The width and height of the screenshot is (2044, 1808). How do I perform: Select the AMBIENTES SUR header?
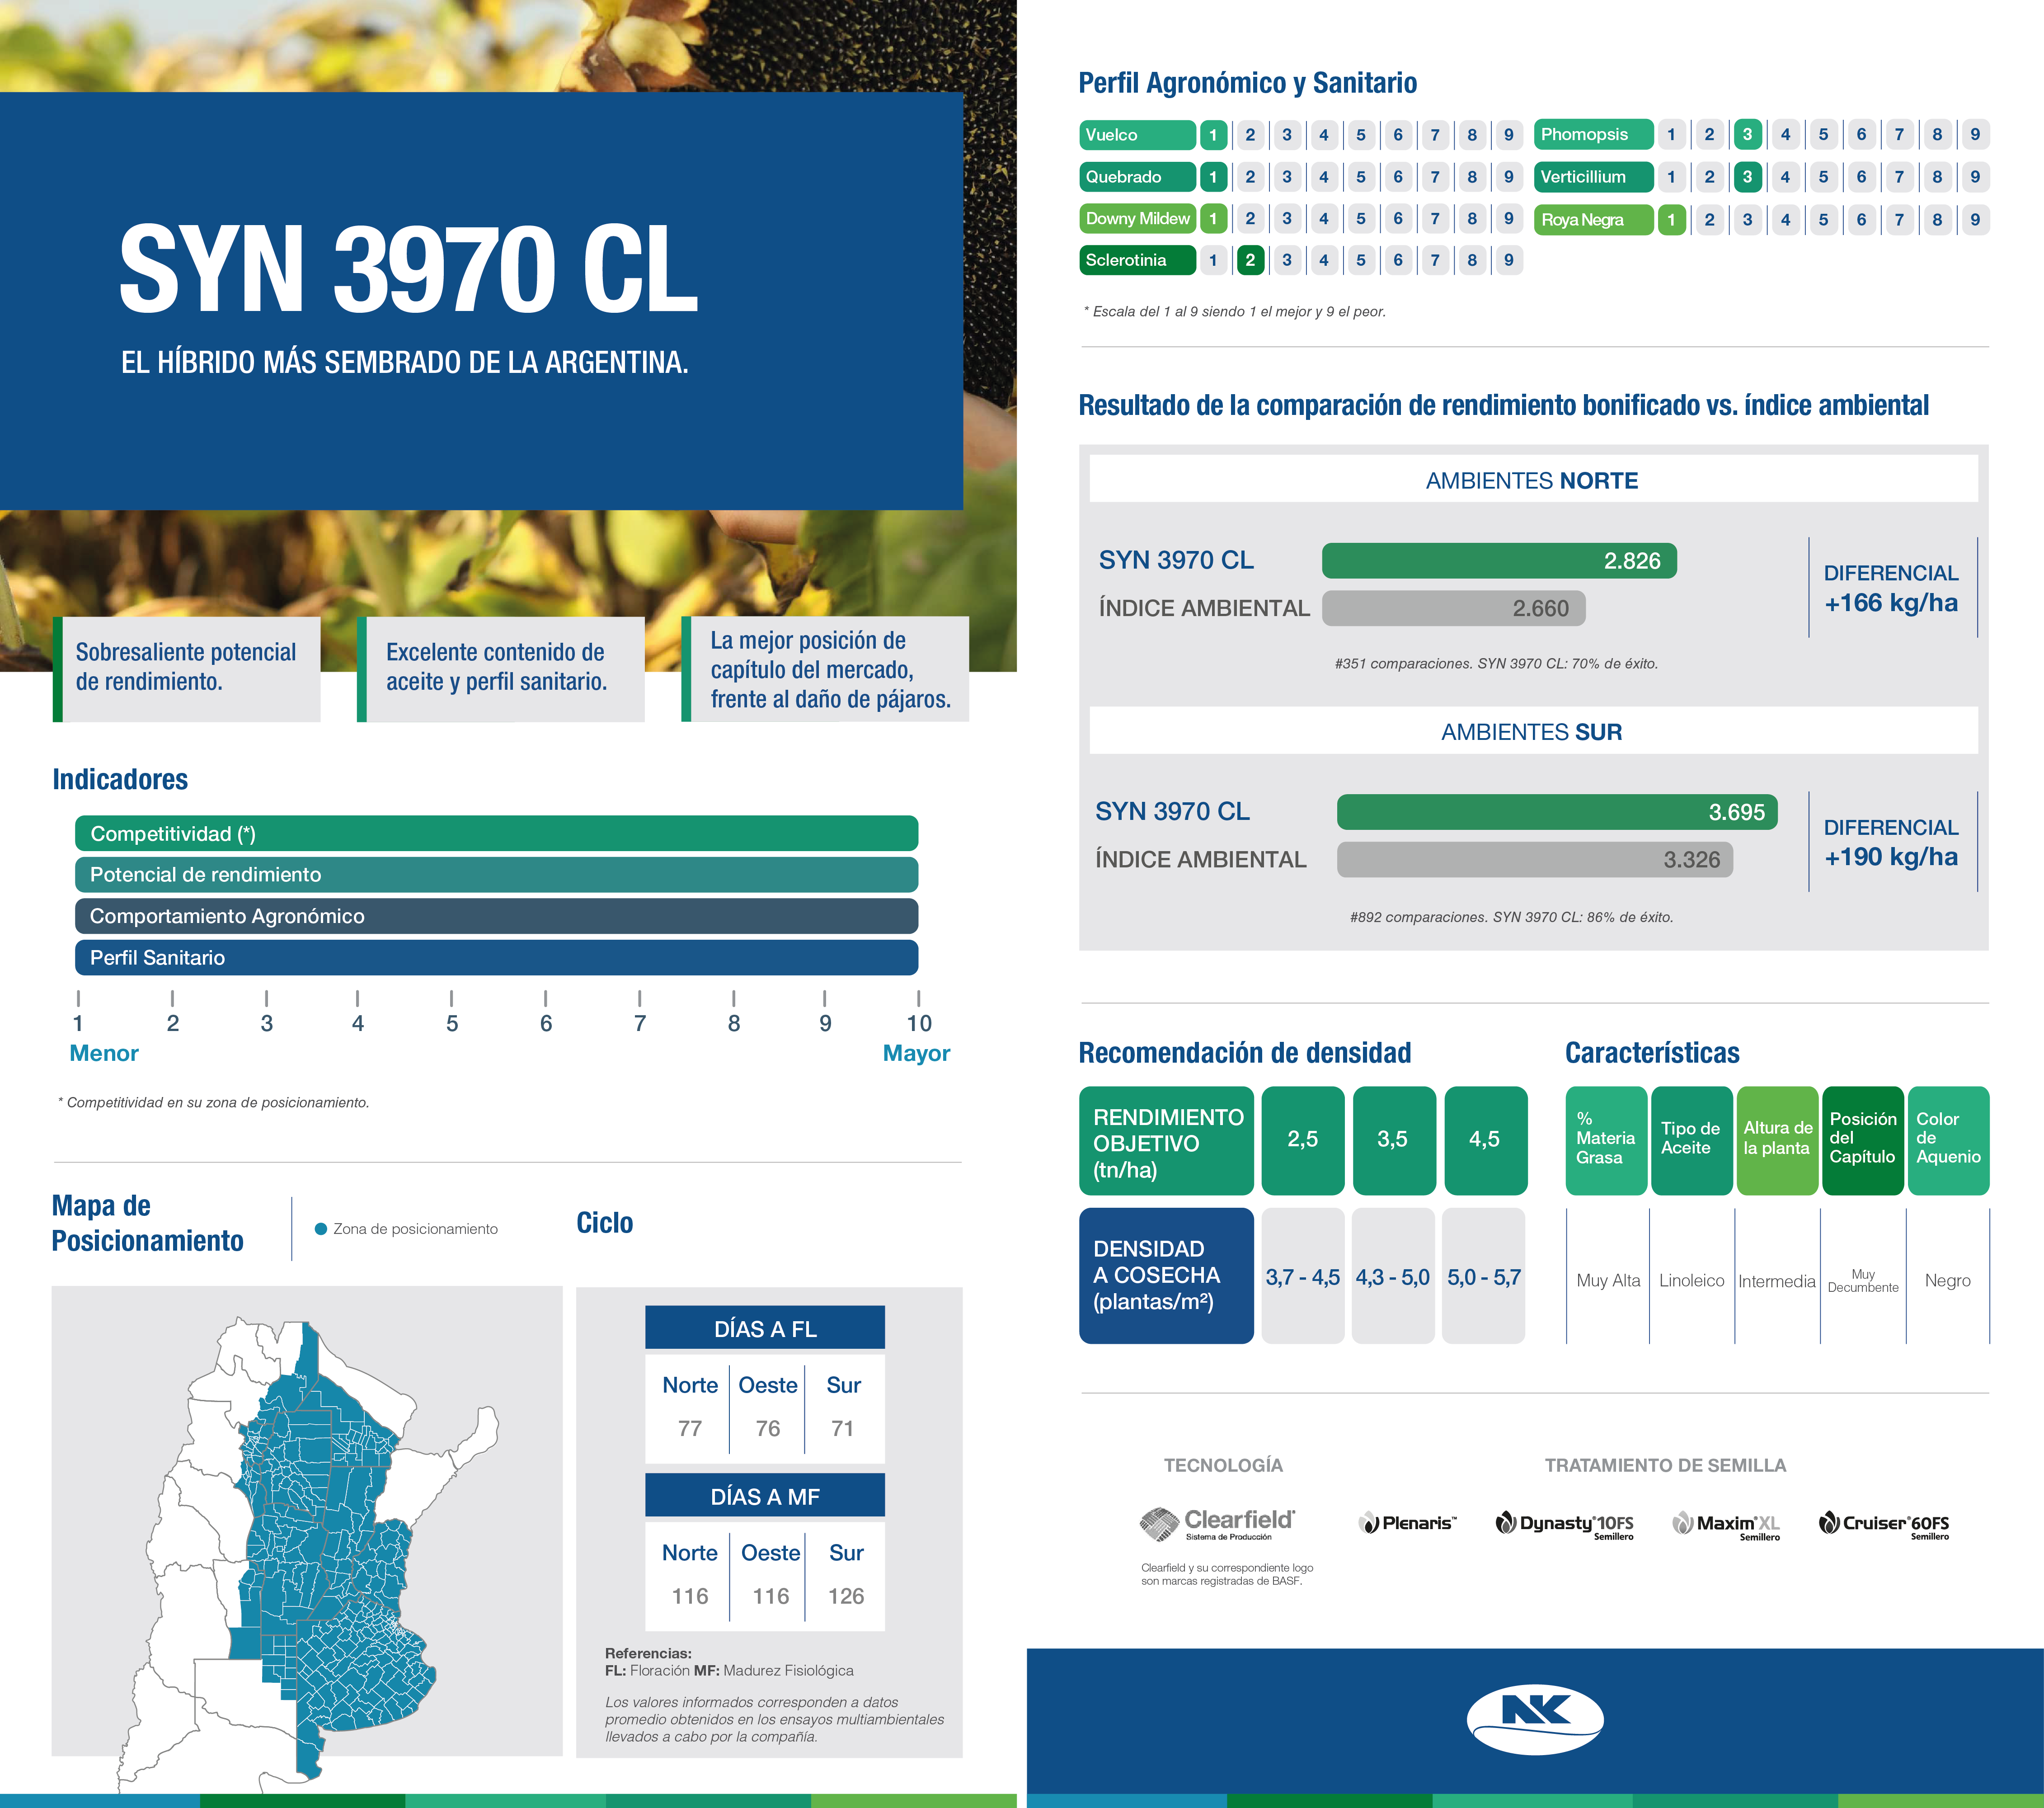[x=1533, y=731]
